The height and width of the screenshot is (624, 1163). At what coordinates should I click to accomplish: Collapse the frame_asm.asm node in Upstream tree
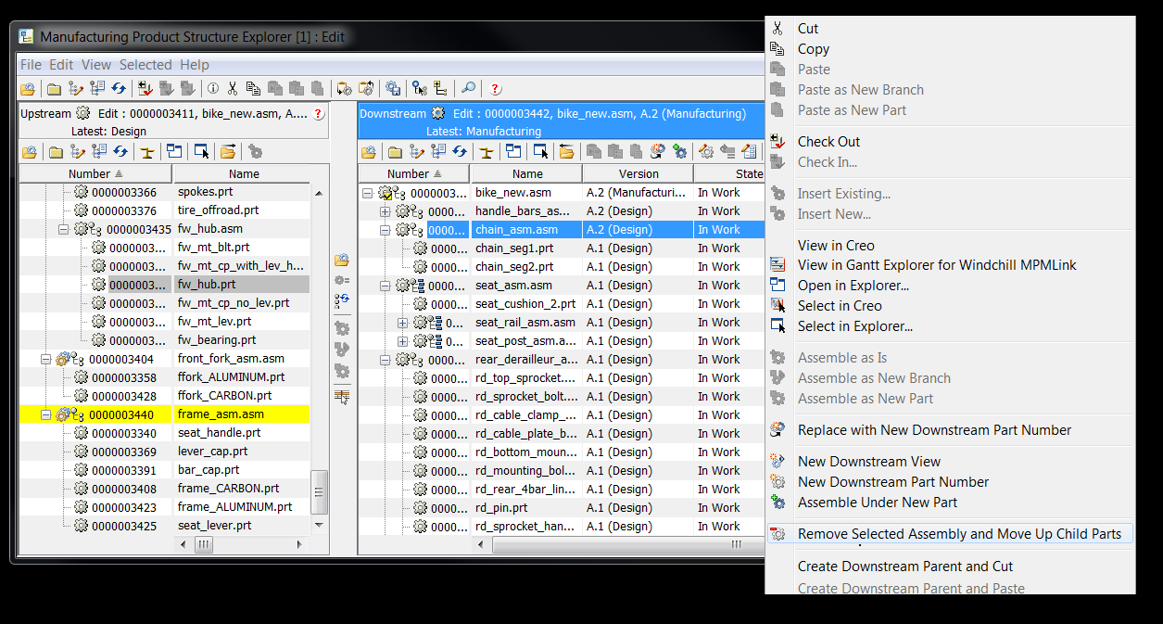pos(45,414)
